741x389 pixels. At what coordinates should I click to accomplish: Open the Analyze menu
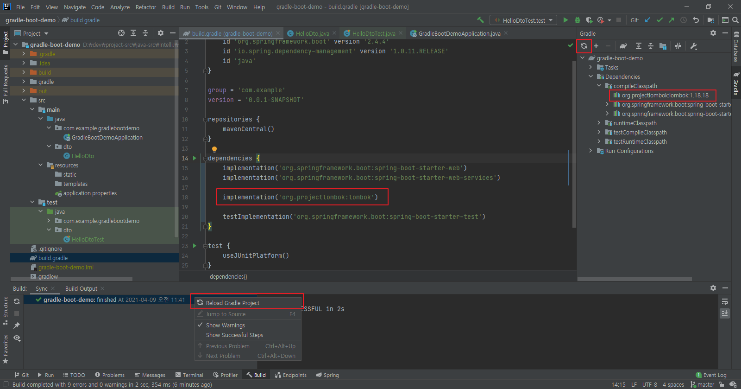tap(119, 7)
